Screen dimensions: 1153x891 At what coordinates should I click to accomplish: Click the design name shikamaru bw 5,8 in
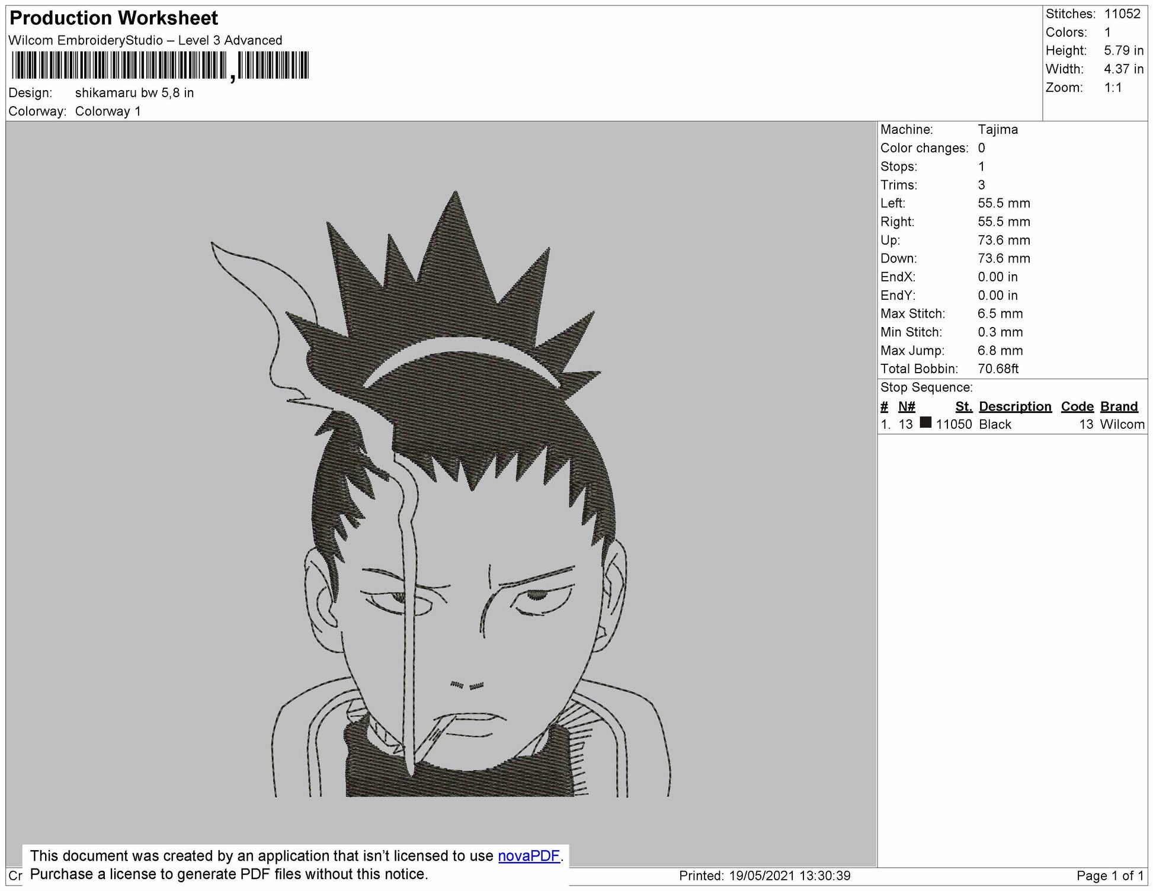(134, 92)
